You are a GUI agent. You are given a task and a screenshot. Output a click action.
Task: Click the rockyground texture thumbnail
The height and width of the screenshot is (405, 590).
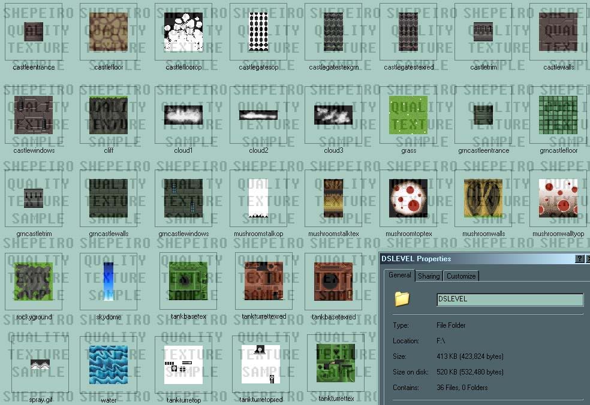(34, 281)
